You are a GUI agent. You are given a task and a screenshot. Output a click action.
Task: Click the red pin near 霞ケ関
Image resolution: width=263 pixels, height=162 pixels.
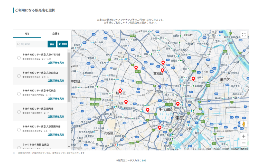click(x=160, y=128)
